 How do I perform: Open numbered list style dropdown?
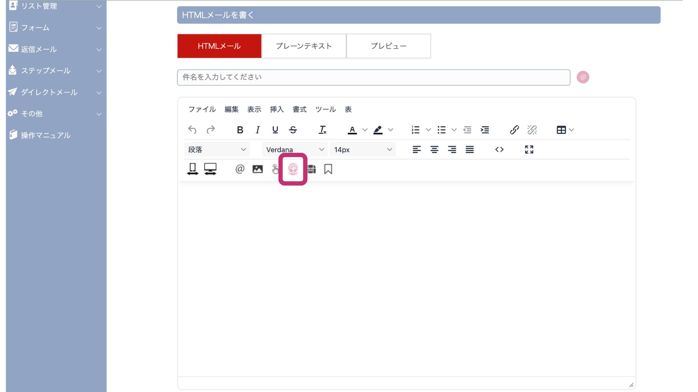click(x=428, y=130)
